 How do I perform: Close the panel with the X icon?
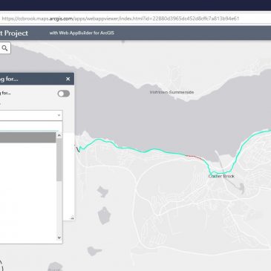coord(68,79)
